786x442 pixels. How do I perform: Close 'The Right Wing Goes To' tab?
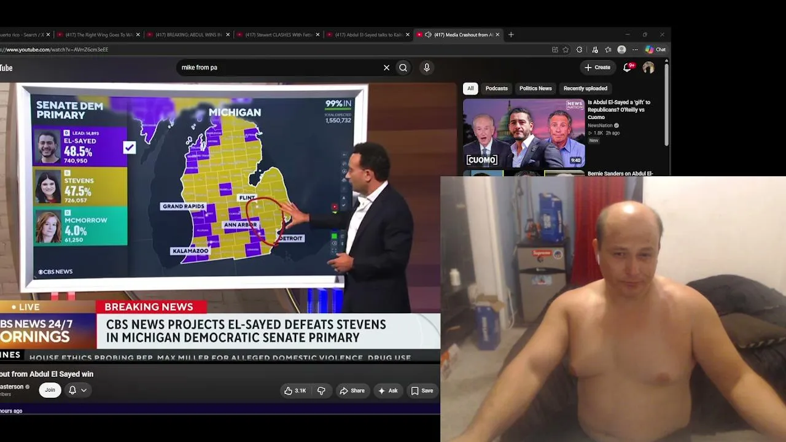[x=138, y=35]
